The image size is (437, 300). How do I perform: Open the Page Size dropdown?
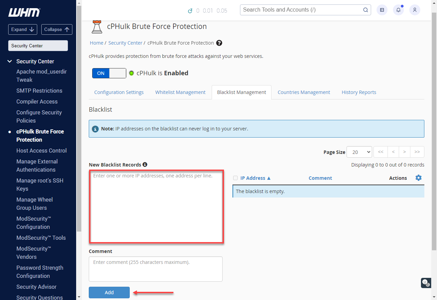359,152
